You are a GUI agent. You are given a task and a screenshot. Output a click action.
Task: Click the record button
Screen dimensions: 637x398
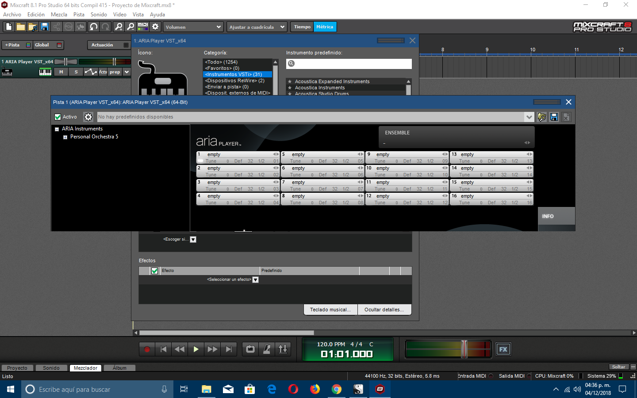coord(147,349)
